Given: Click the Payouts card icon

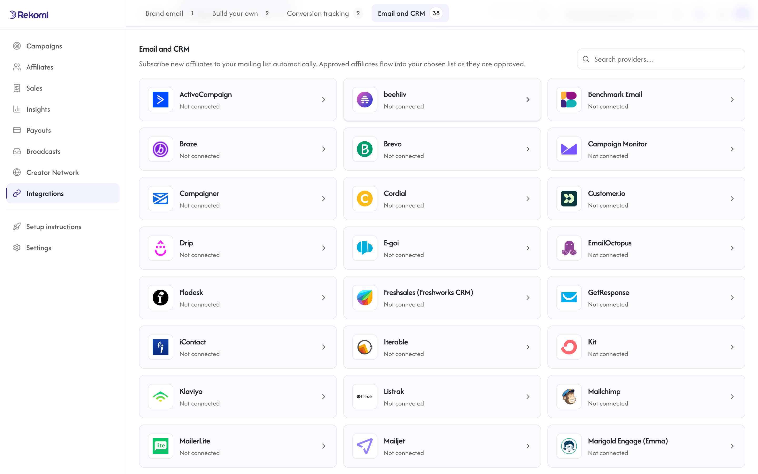Looking at the screenshot, I should tap(17, 130).
